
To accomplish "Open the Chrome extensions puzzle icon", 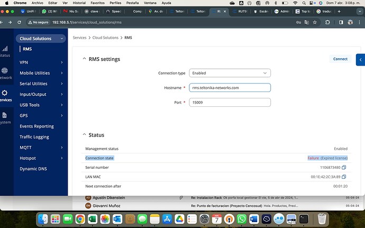I will coord(327,22).
